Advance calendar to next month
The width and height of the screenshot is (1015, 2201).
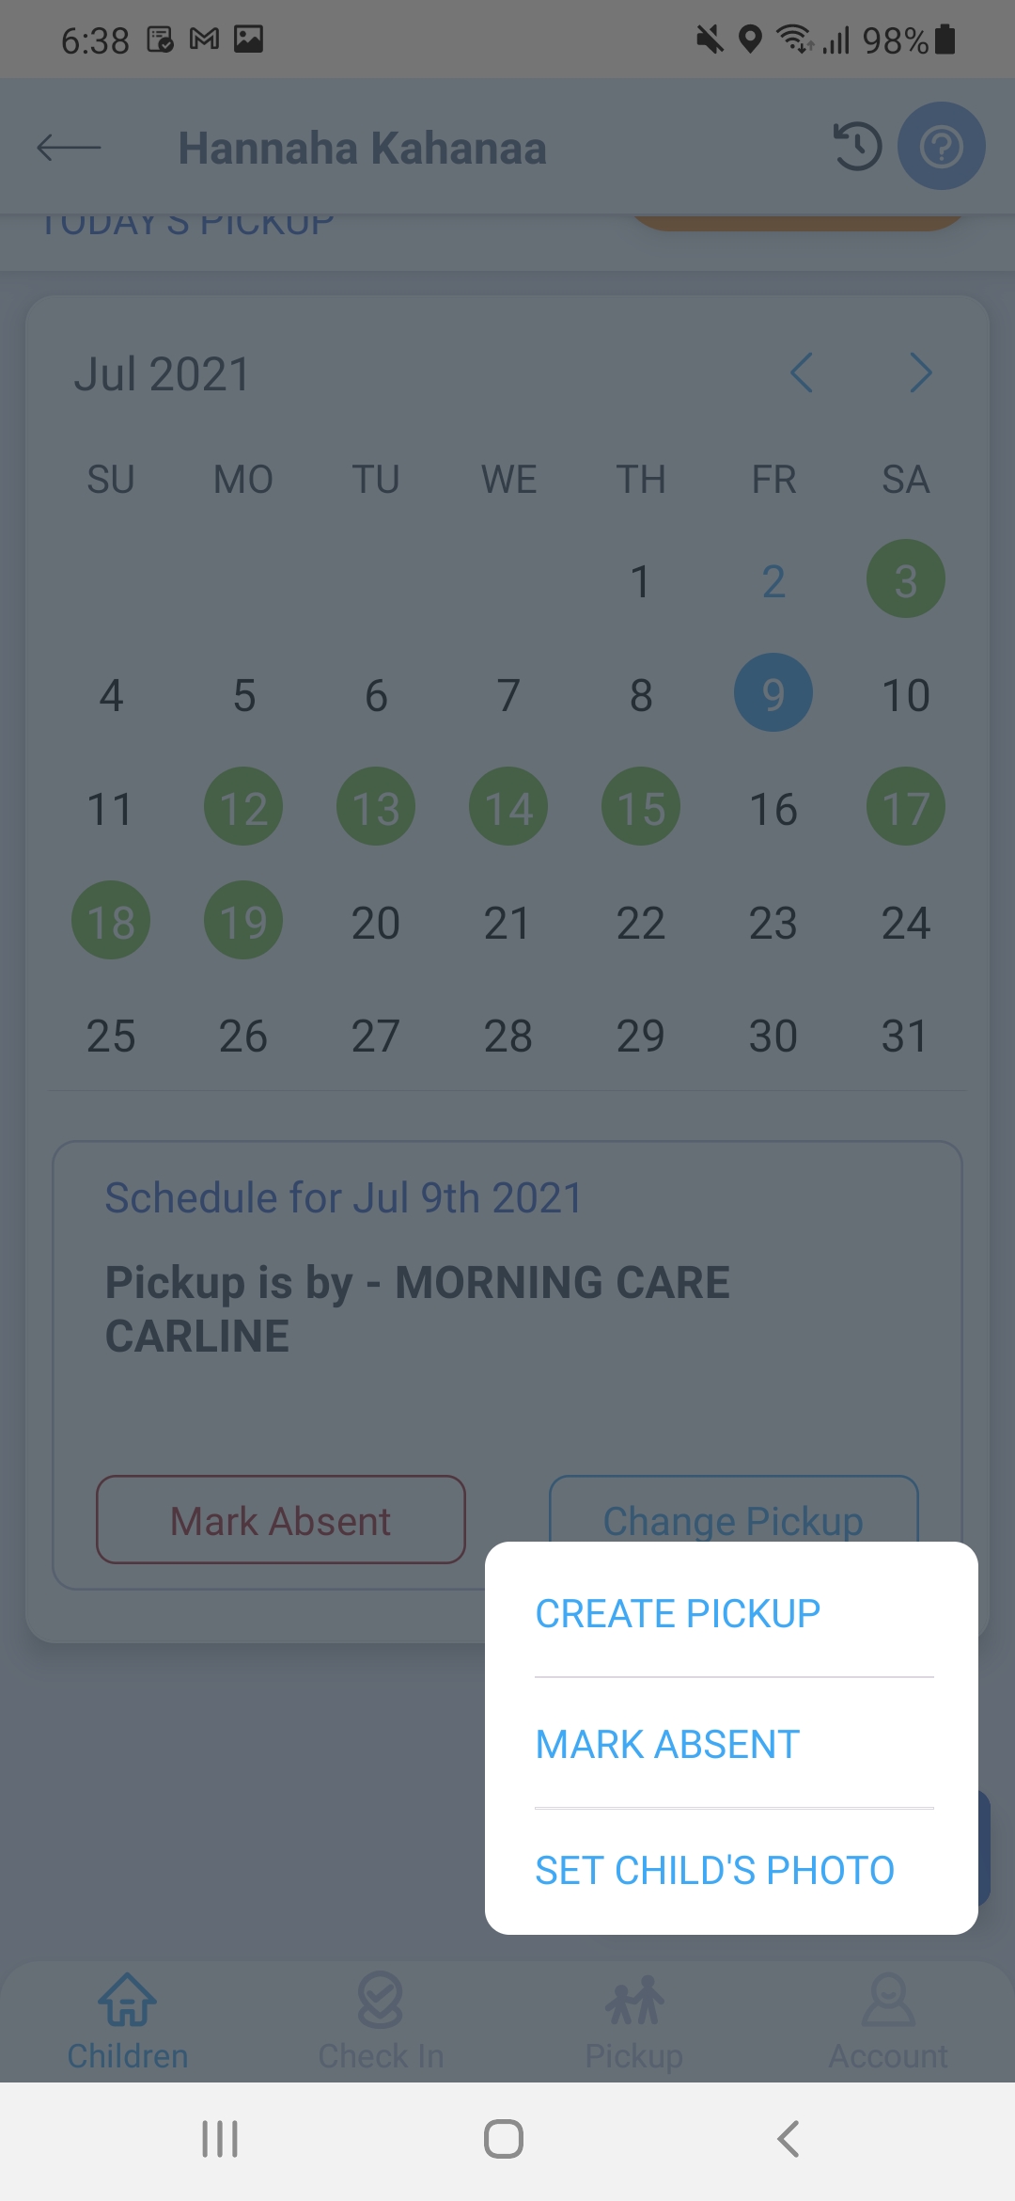tap(921, 373)
